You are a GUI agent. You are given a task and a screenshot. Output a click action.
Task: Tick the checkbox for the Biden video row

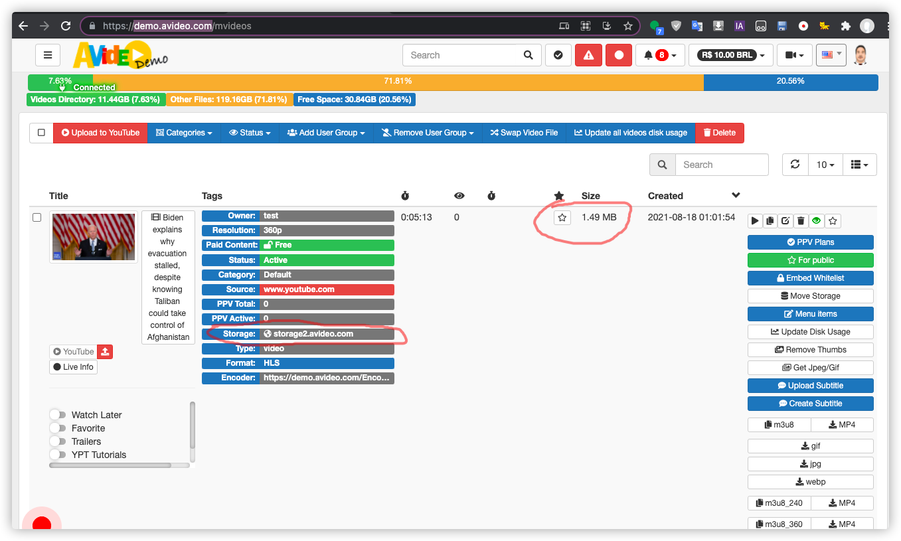point(37,216)
